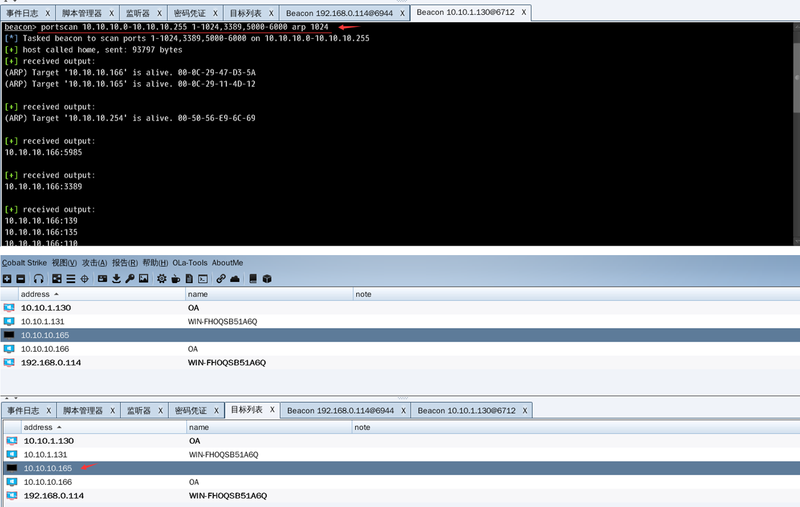Select 10.10.1.130 address in lower table
Image resolution: width=800 pixels, height=507 pixels.
pyautogui.click(x=49, y=441)
